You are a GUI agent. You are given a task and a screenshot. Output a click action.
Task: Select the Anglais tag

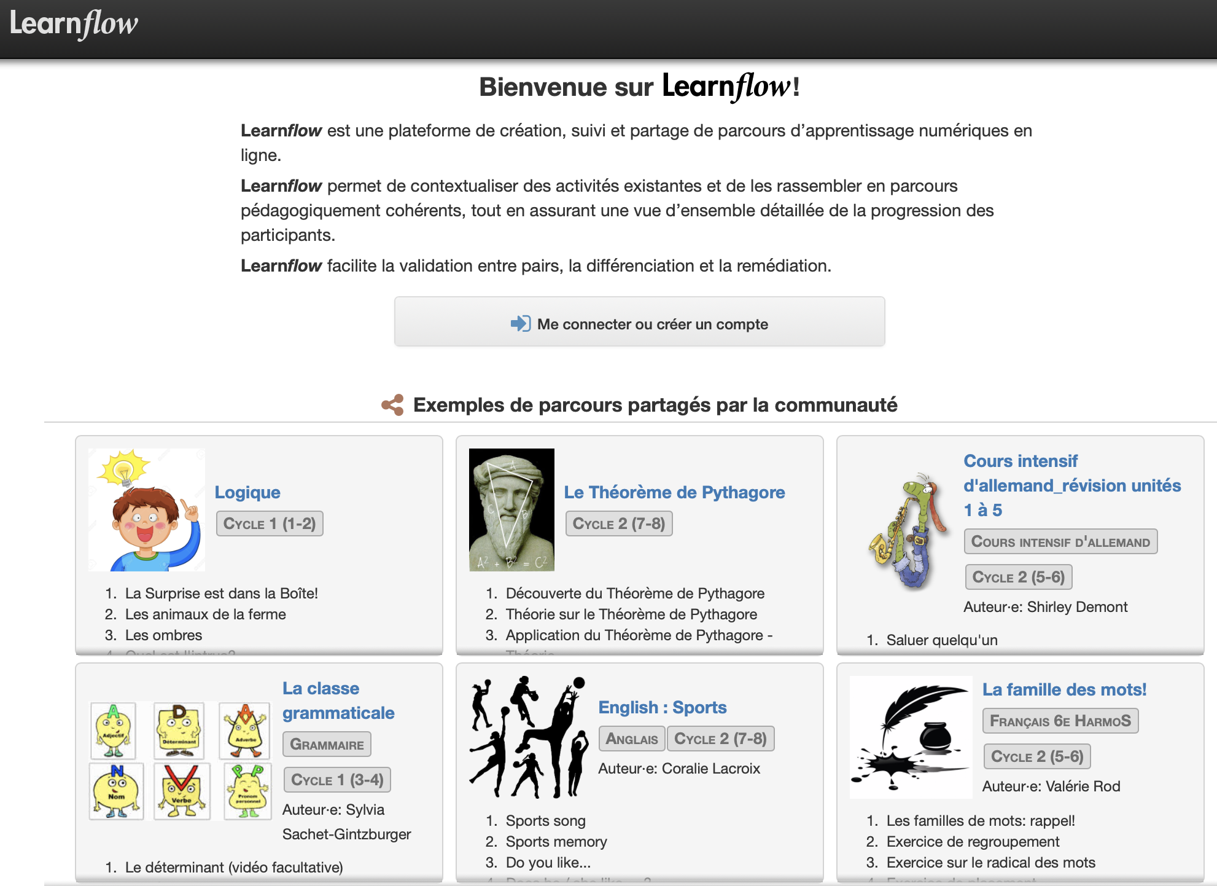[632, 739]
